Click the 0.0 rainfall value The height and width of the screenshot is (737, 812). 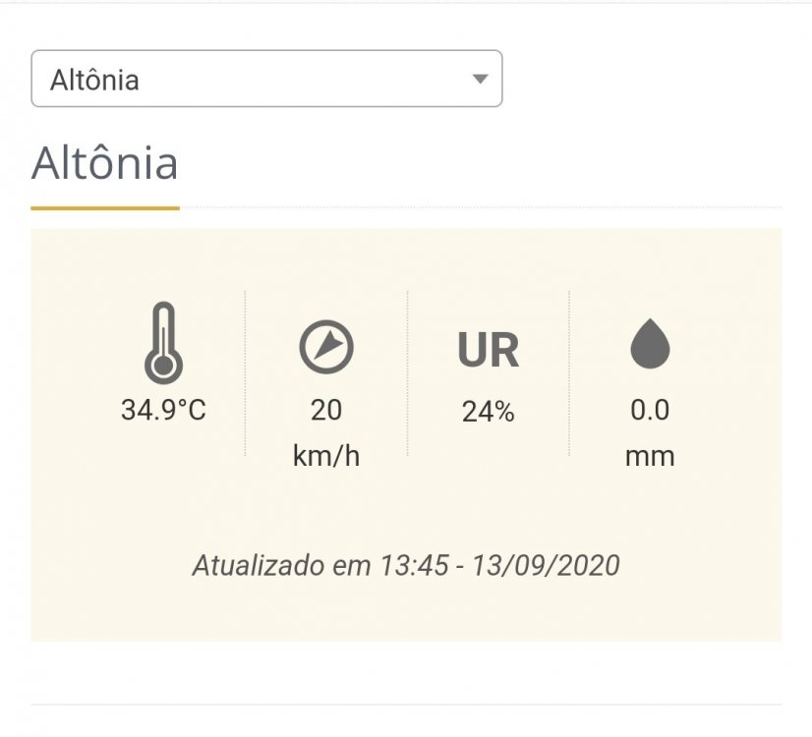[x=650, y=410]
